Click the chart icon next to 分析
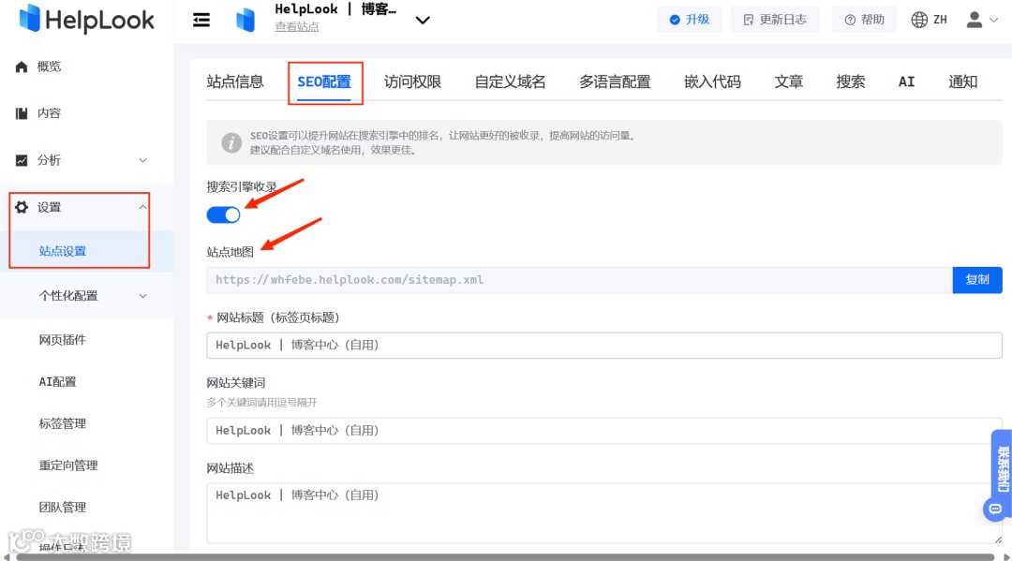This screenshot has width=1012, height=561. [x=22, y=160]
